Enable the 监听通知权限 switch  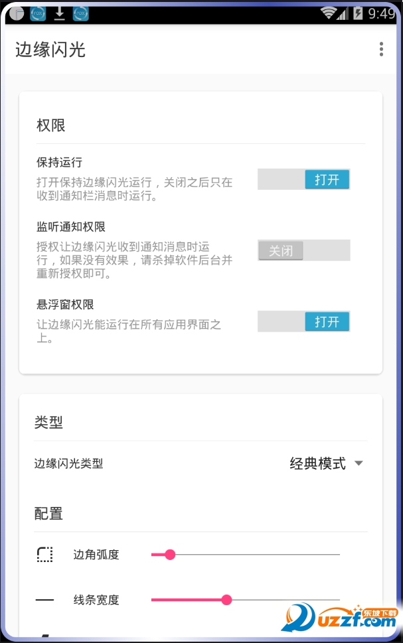(x=304, y=250)
